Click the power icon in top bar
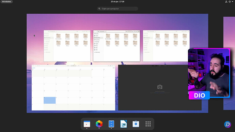This screenshot has width=235, height=132. pos(230,2)
